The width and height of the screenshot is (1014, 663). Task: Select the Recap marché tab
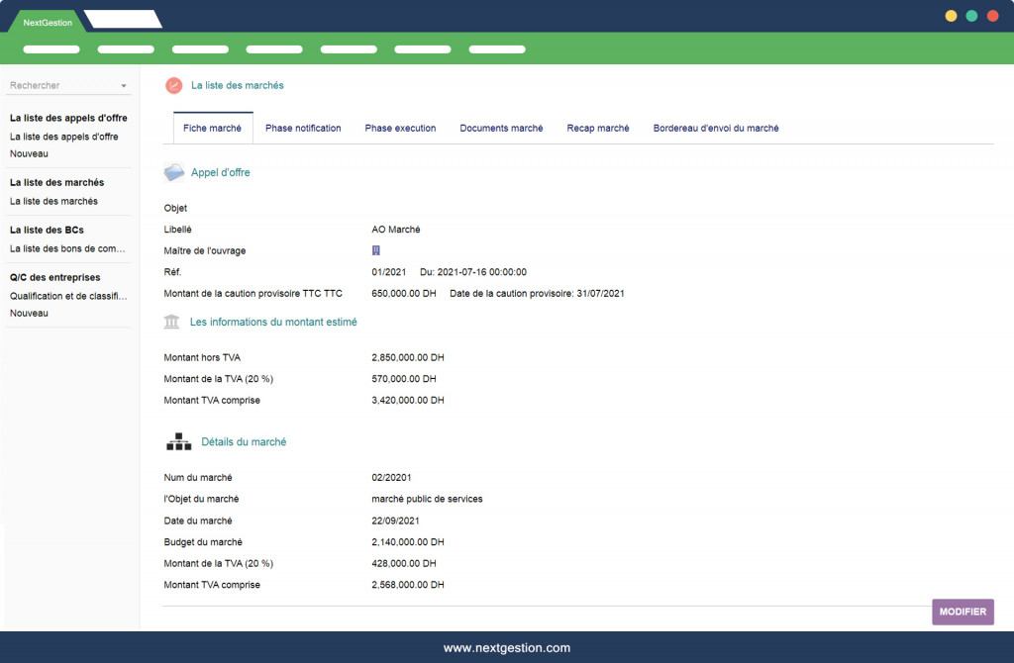(x=598, y=129)
